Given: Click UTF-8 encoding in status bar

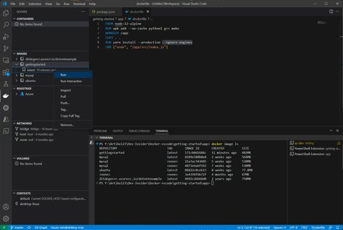Looking at the screenshot, I should click(x=293, y=227).
